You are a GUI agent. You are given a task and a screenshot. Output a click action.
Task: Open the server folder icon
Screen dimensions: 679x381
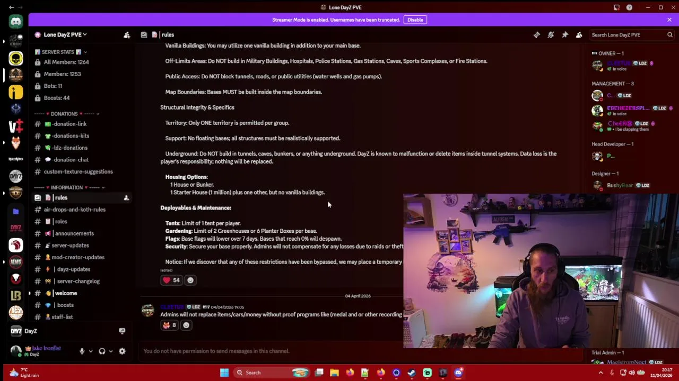point(16,211)
